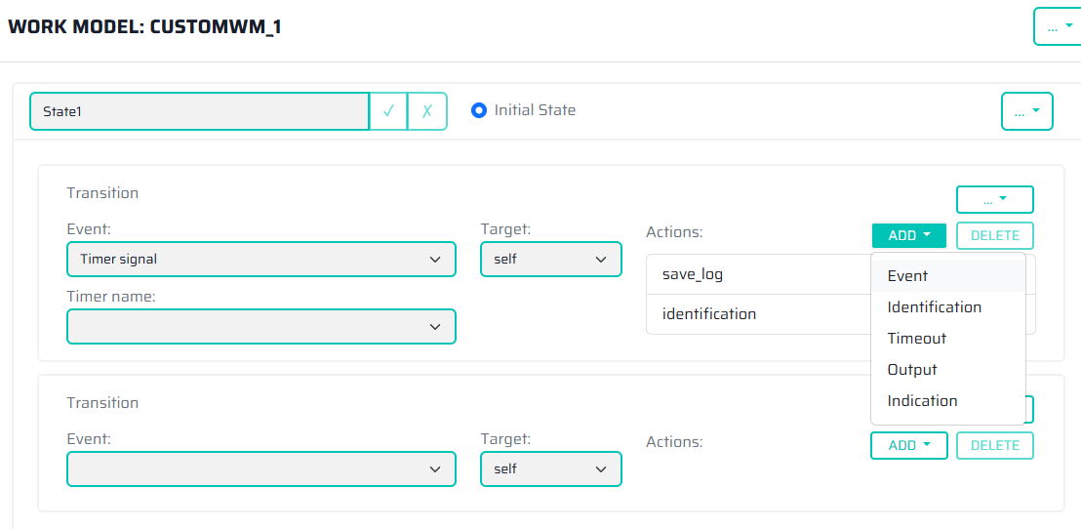Screen dimensions: 1081x529
Task: Choose Timeout from the Add menu
Action: click(x=916, y=339)
